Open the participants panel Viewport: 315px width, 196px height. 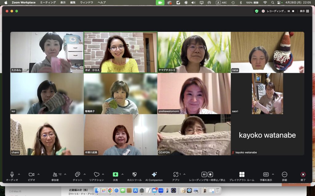pos(55,175)
